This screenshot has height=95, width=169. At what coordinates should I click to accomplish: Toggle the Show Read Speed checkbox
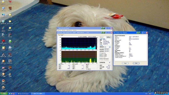pos(100,59)
